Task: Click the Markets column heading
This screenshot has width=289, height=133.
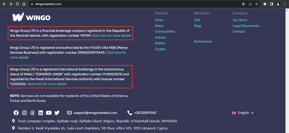Action: (x=161, y=13)
